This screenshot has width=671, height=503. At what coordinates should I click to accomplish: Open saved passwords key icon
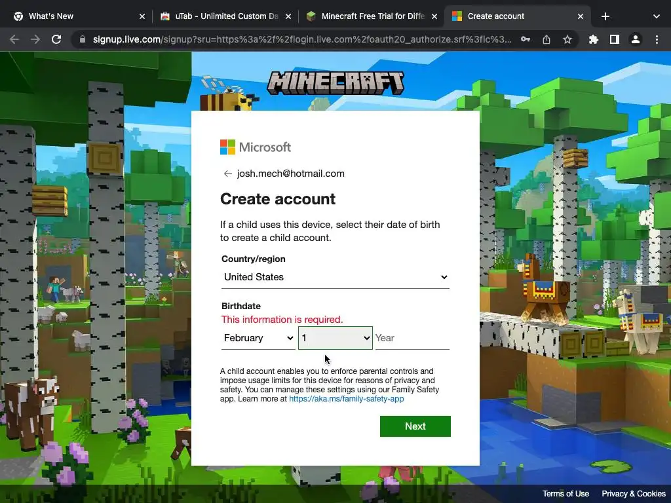pos(526,39)
